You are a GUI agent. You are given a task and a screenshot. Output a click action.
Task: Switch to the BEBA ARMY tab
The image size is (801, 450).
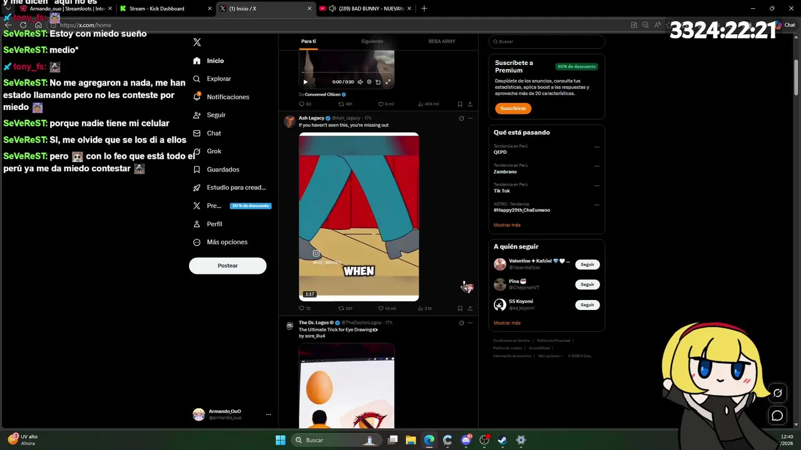[442, 41]
